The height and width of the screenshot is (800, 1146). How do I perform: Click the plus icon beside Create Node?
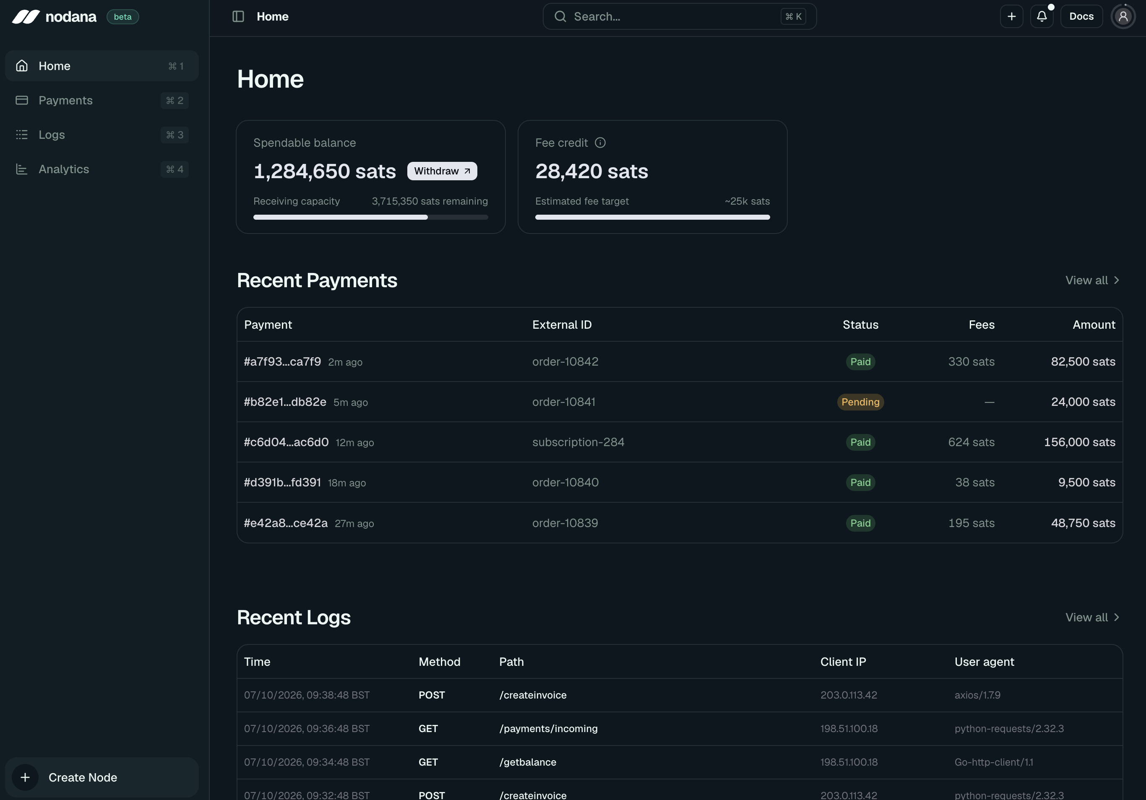[x=25, y=777]
